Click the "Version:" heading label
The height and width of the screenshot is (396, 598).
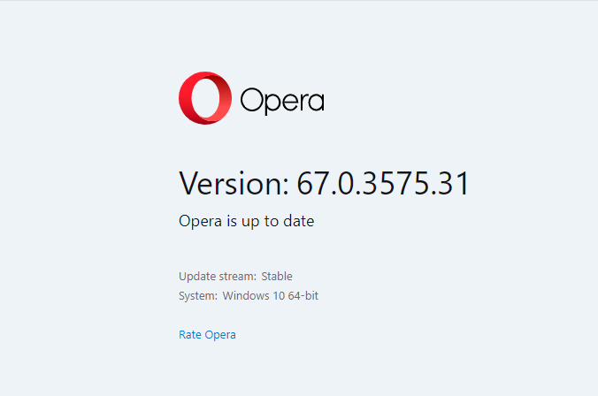pos(234,184)
